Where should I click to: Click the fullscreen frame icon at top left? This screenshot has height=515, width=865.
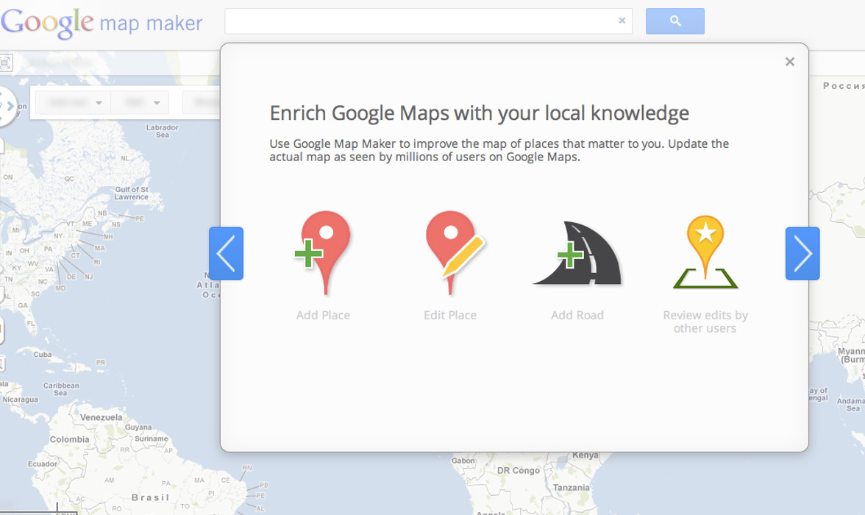(6, 63)
